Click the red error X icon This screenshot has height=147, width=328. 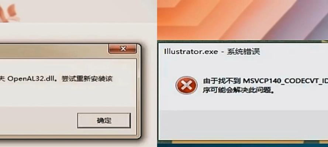pos(186,85)
